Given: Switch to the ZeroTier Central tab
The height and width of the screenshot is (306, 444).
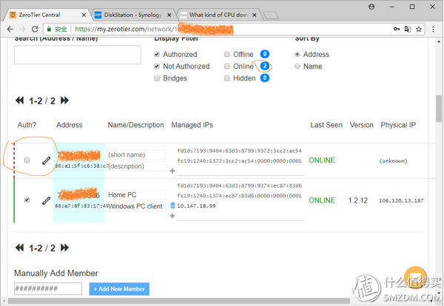Looking at the screenshot, I should coord(47,15).
